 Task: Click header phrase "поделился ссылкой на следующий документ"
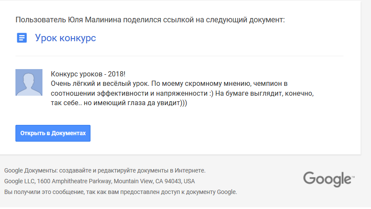[x=204, y=20]
